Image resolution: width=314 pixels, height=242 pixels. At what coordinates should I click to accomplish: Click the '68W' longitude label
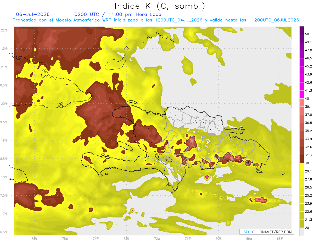tap(279, 239)
